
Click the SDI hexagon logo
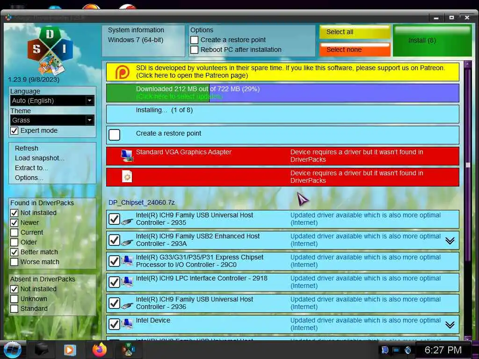[x=50, y=50]
